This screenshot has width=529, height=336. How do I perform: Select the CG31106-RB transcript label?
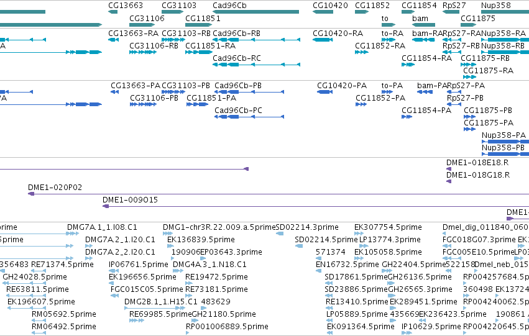[x=154, y=46]
